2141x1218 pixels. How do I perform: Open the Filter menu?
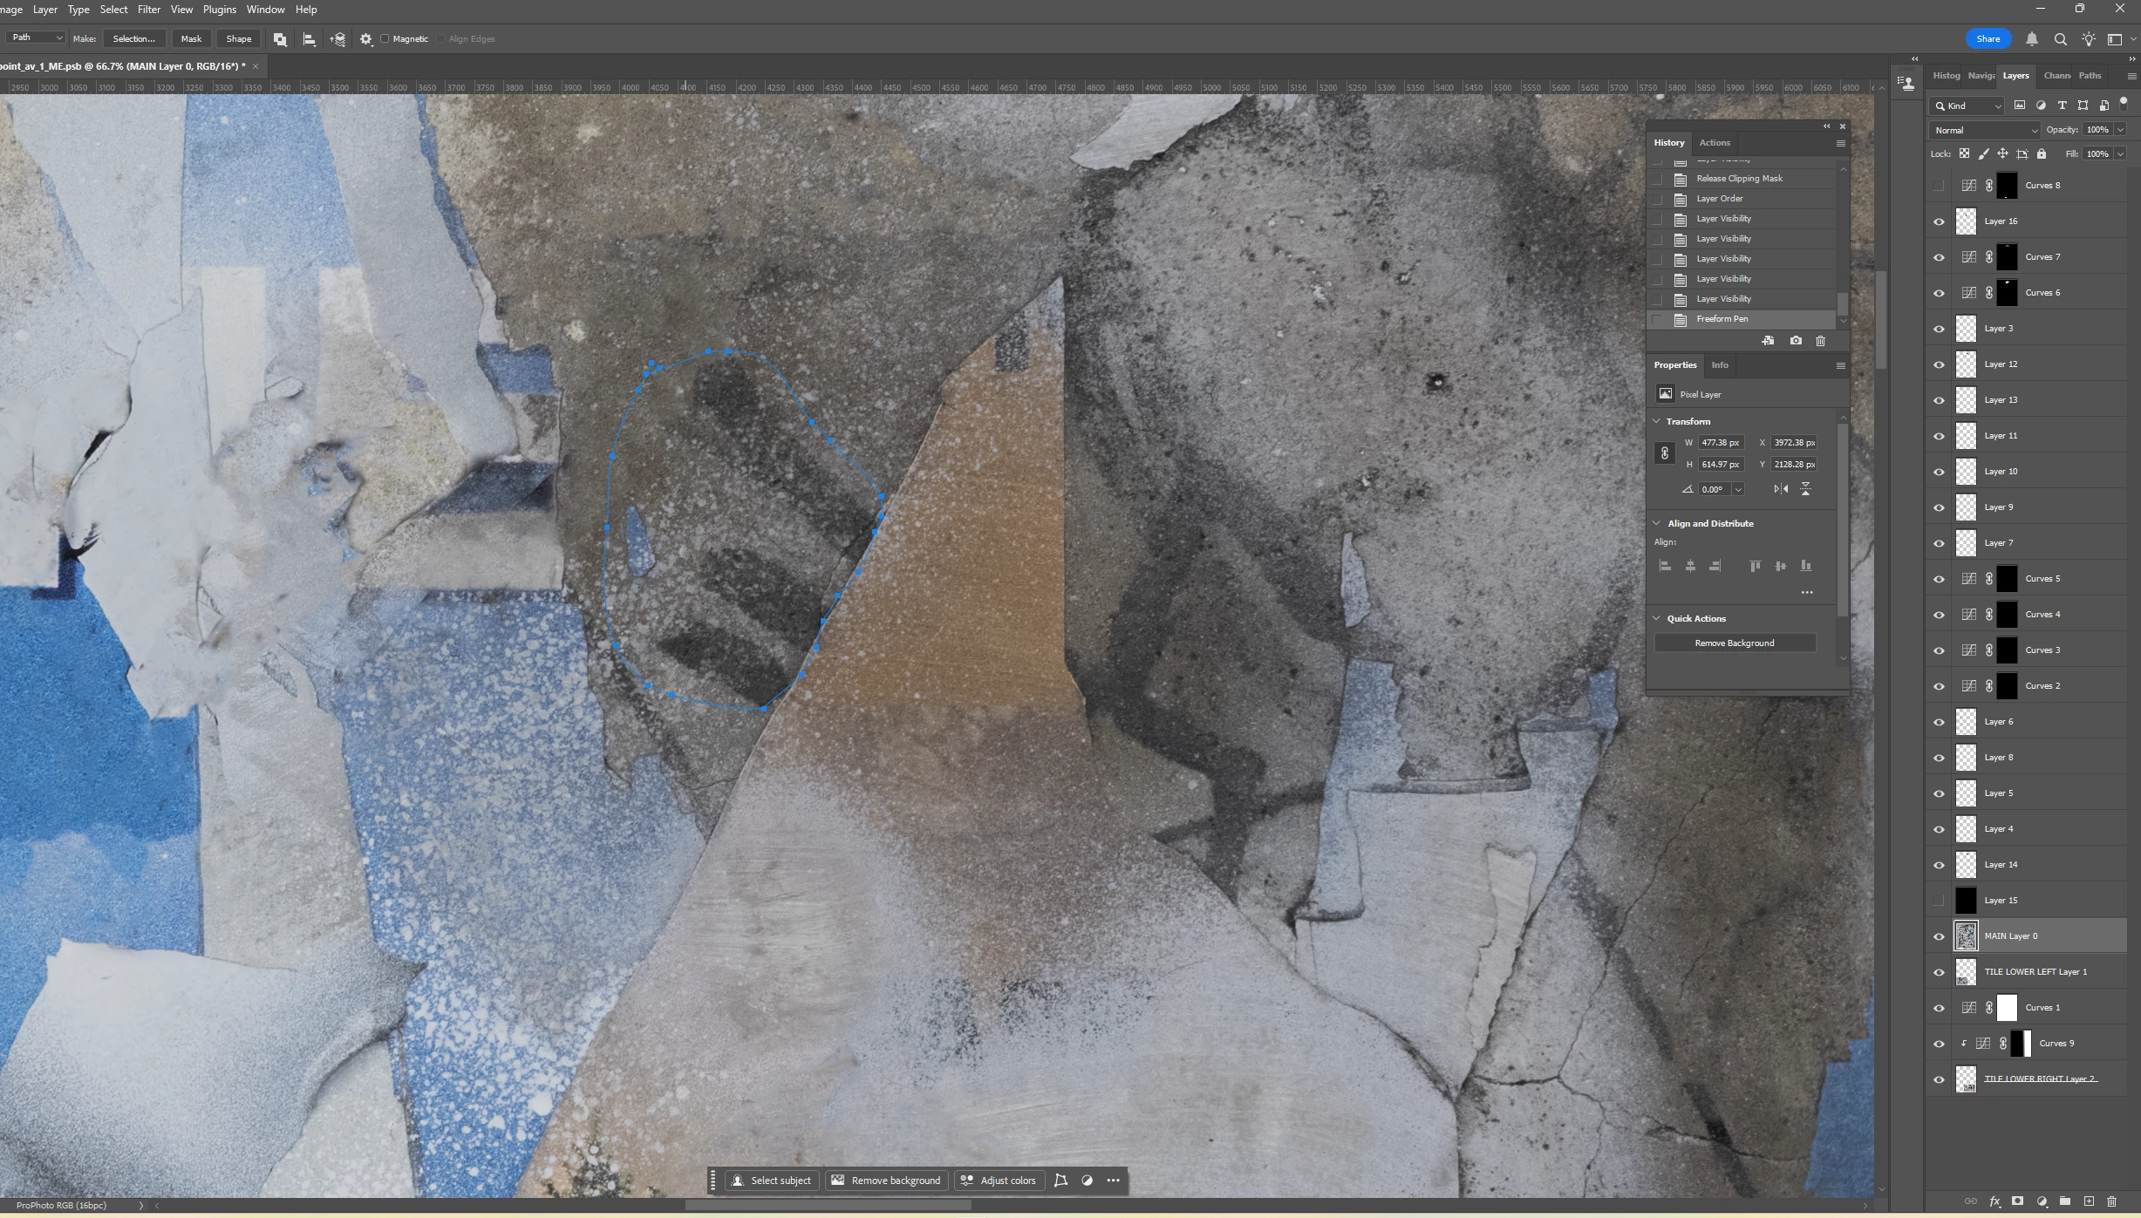(148, 10)
